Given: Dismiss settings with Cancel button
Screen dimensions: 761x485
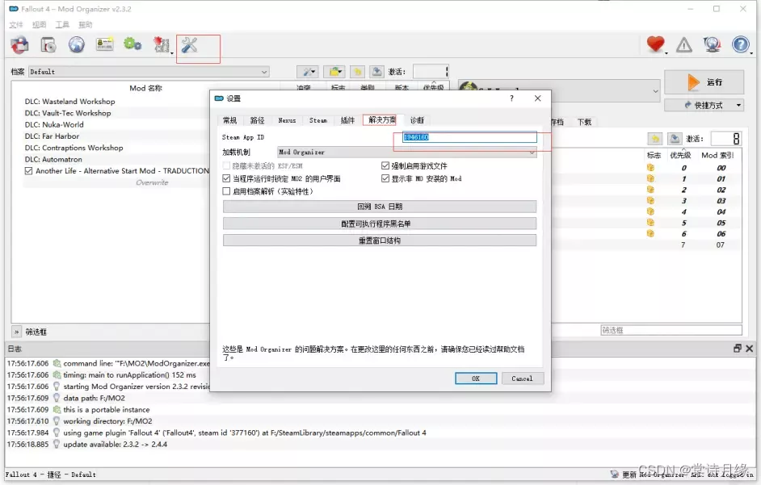Looking at the screenshot, I should click(x=522, y=378).
